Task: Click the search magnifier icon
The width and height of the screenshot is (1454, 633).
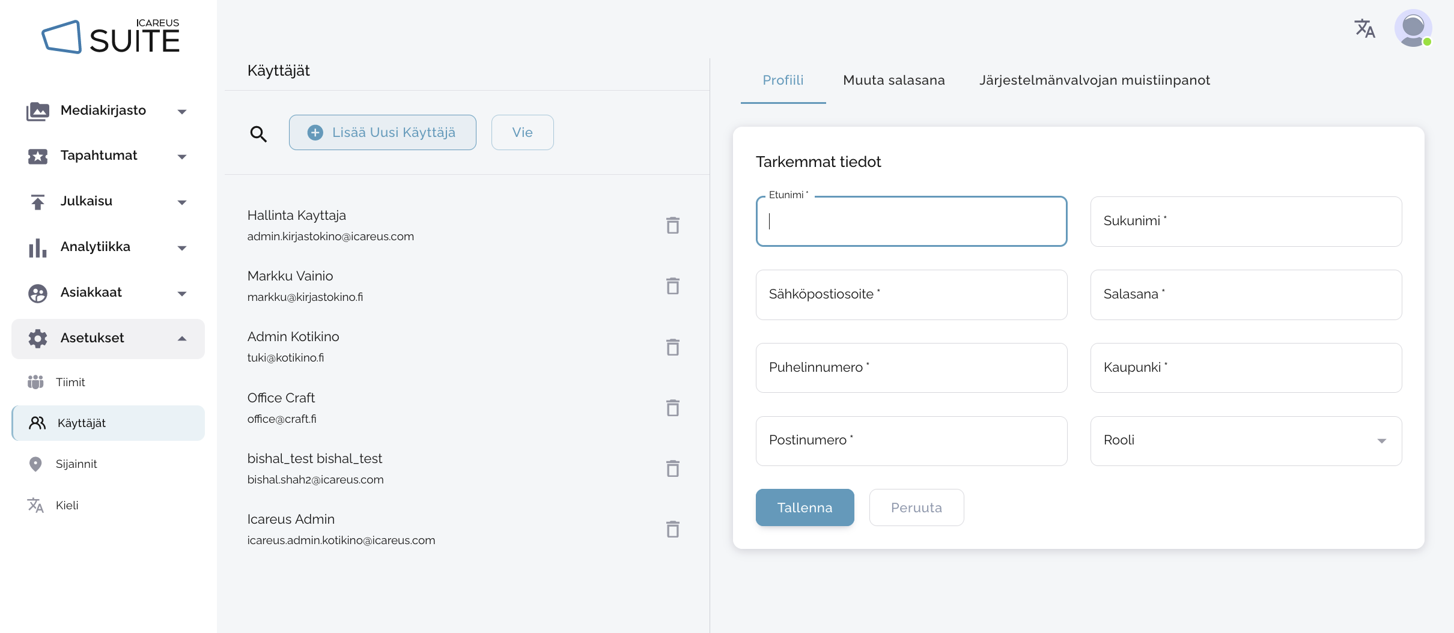Action: pos(258,133)
